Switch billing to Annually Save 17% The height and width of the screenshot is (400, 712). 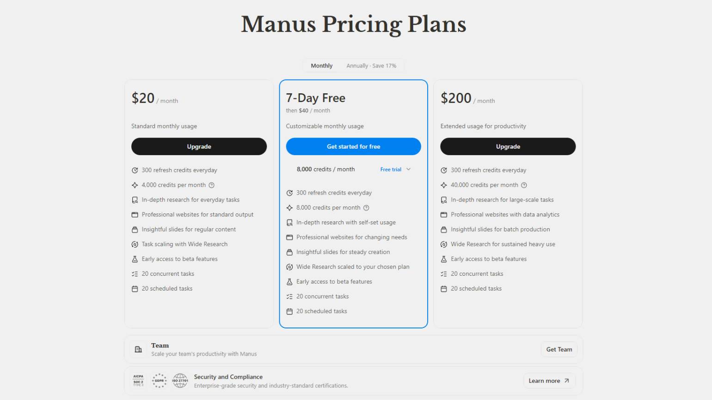coord(371,66)
